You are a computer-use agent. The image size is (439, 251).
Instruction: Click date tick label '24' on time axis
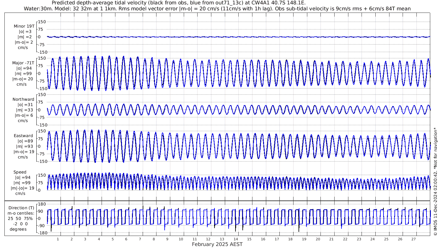pyautogui.click(x=373, y=239)
